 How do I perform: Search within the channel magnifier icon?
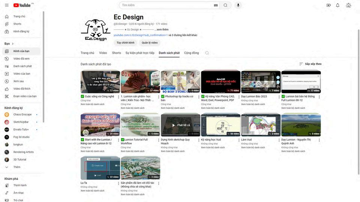(x=207, y=53)
